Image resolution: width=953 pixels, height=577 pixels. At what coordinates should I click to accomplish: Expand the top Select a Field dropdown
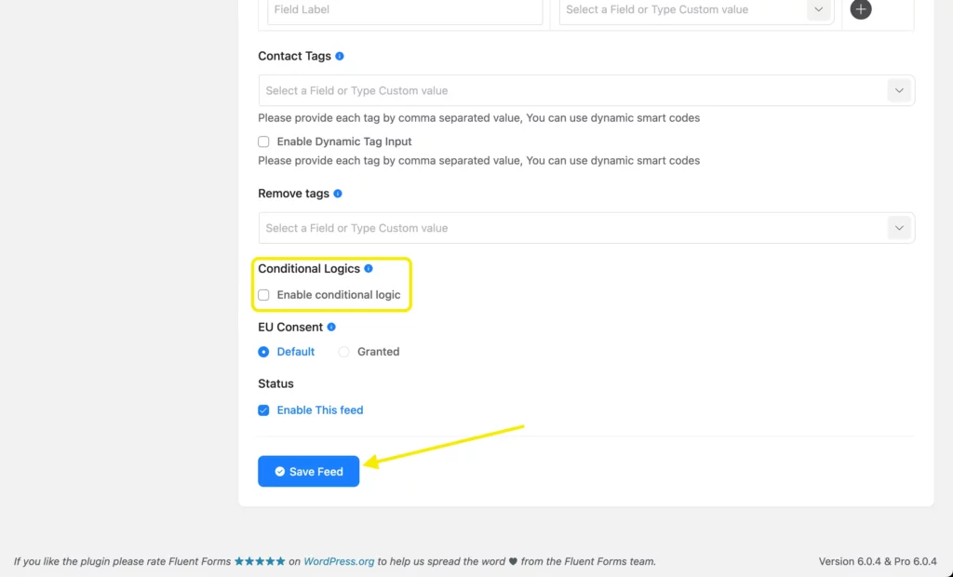[x=818, y=10]
